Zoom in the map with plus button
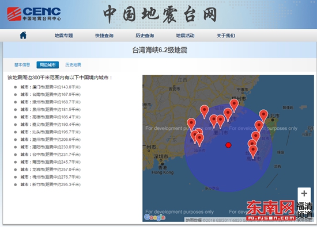 (304, 193)
